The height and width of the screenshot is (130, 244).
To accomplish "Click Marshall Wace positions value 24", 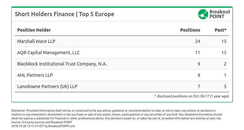I will pyautogui.click(x=197, y=41).
